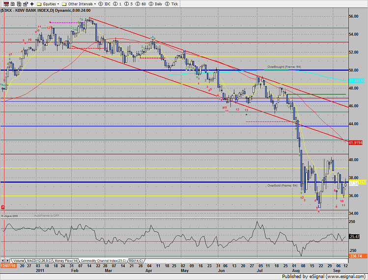Viewport: 368px width, 280px height.
Task: Click the 50.00 price axis label
Action: coord(354,70)
